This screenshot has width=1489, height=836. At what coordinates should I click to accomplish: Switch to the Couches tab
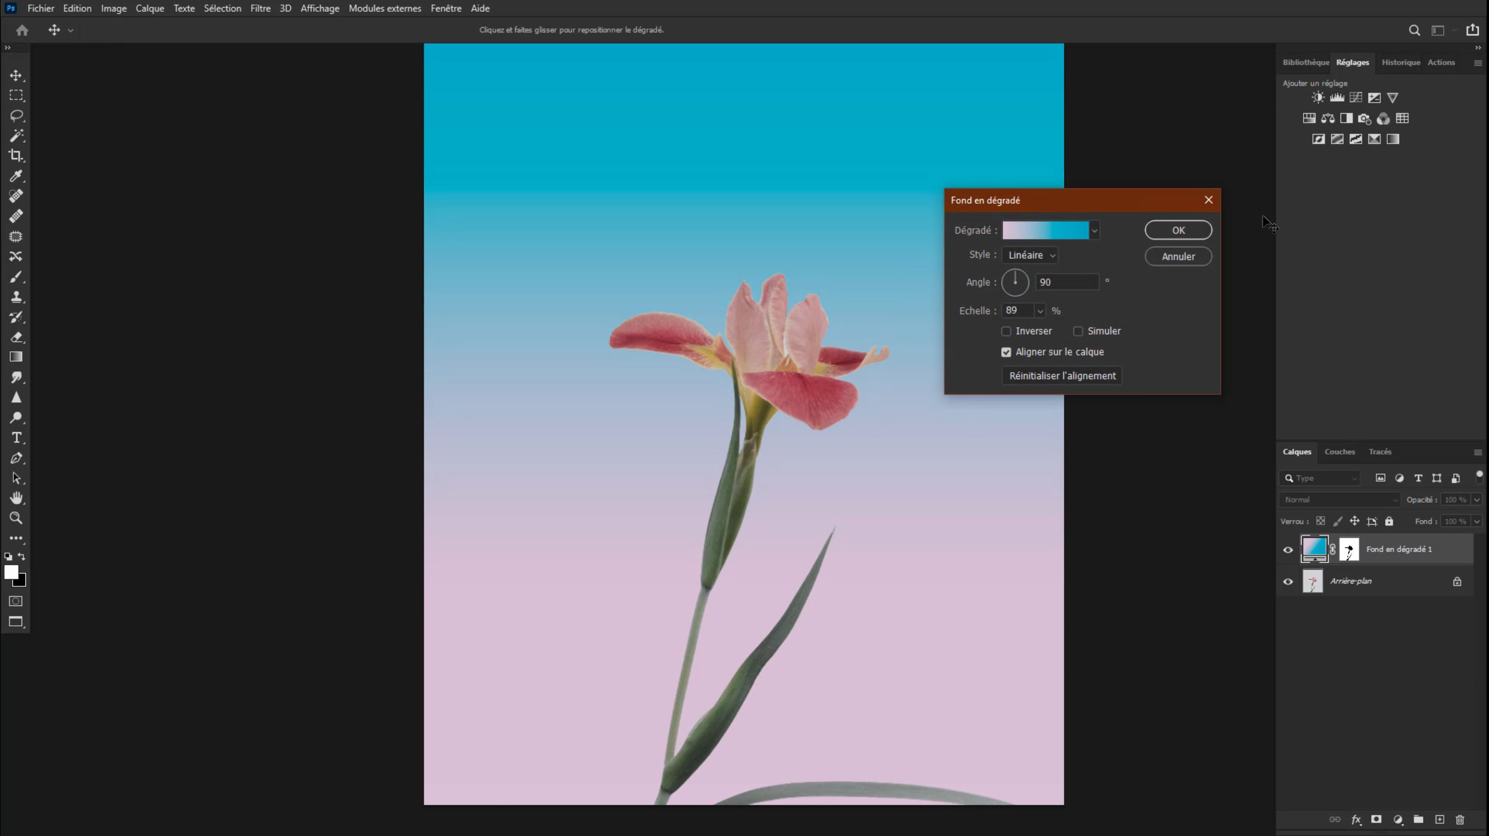[1339, 452]
